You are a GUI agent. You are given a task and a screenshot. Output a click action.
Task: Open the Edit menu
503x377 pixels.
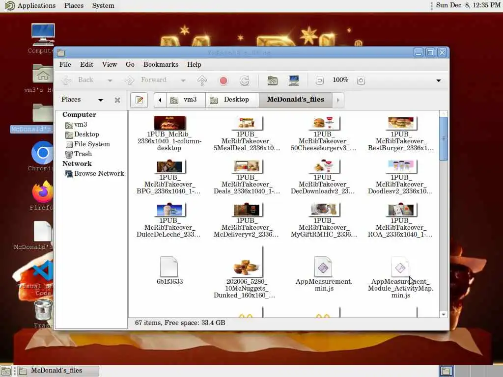point(86,64)
